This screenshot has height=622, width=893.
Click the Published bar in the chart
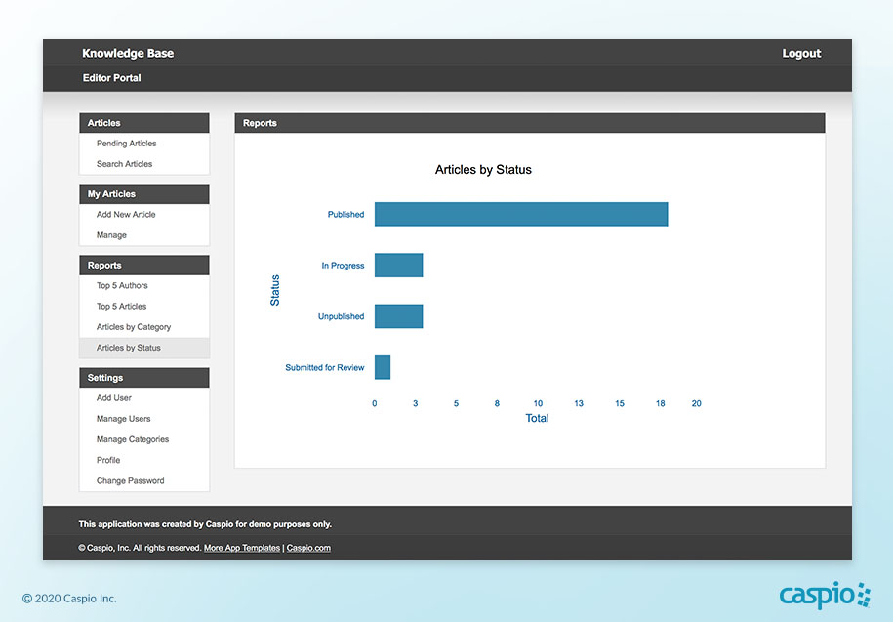coord(520,214)
